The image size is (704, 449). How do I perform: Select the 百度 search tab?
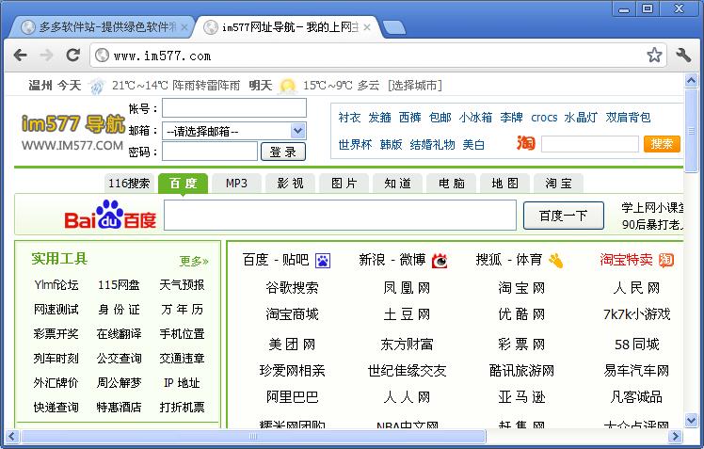(x=183, y=184)
